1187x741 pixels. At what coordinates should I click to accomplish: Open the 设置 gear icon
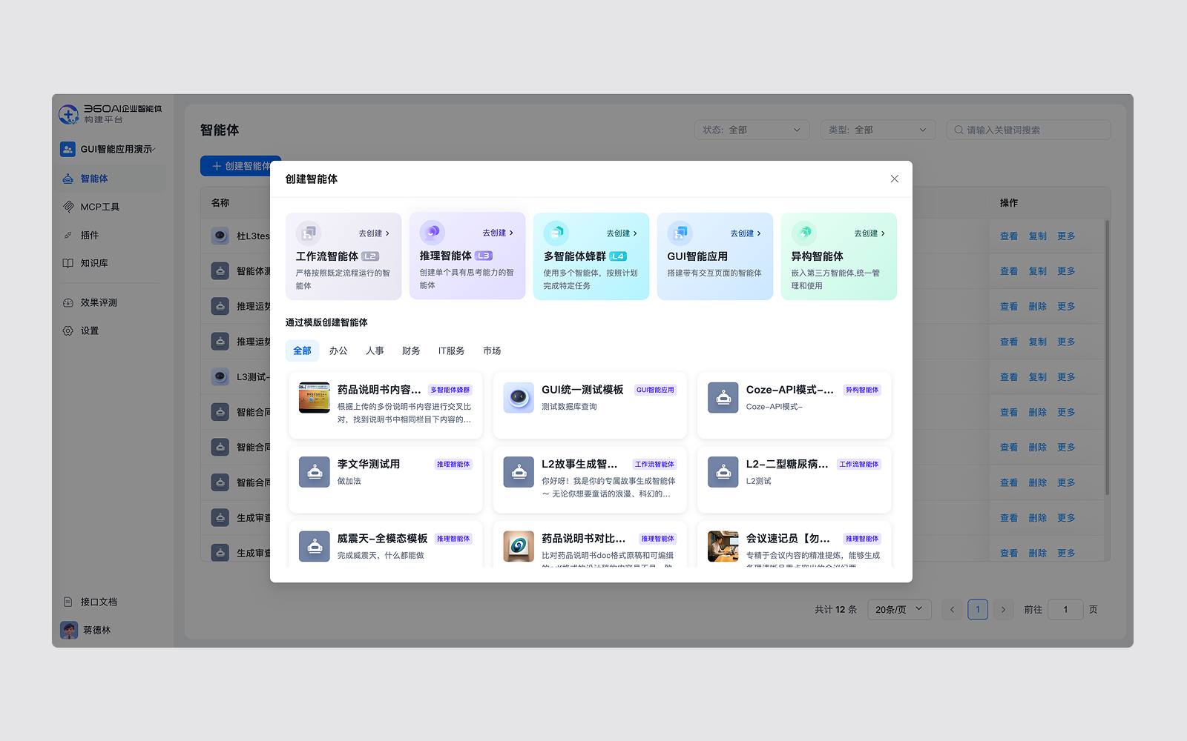[69, 330]
